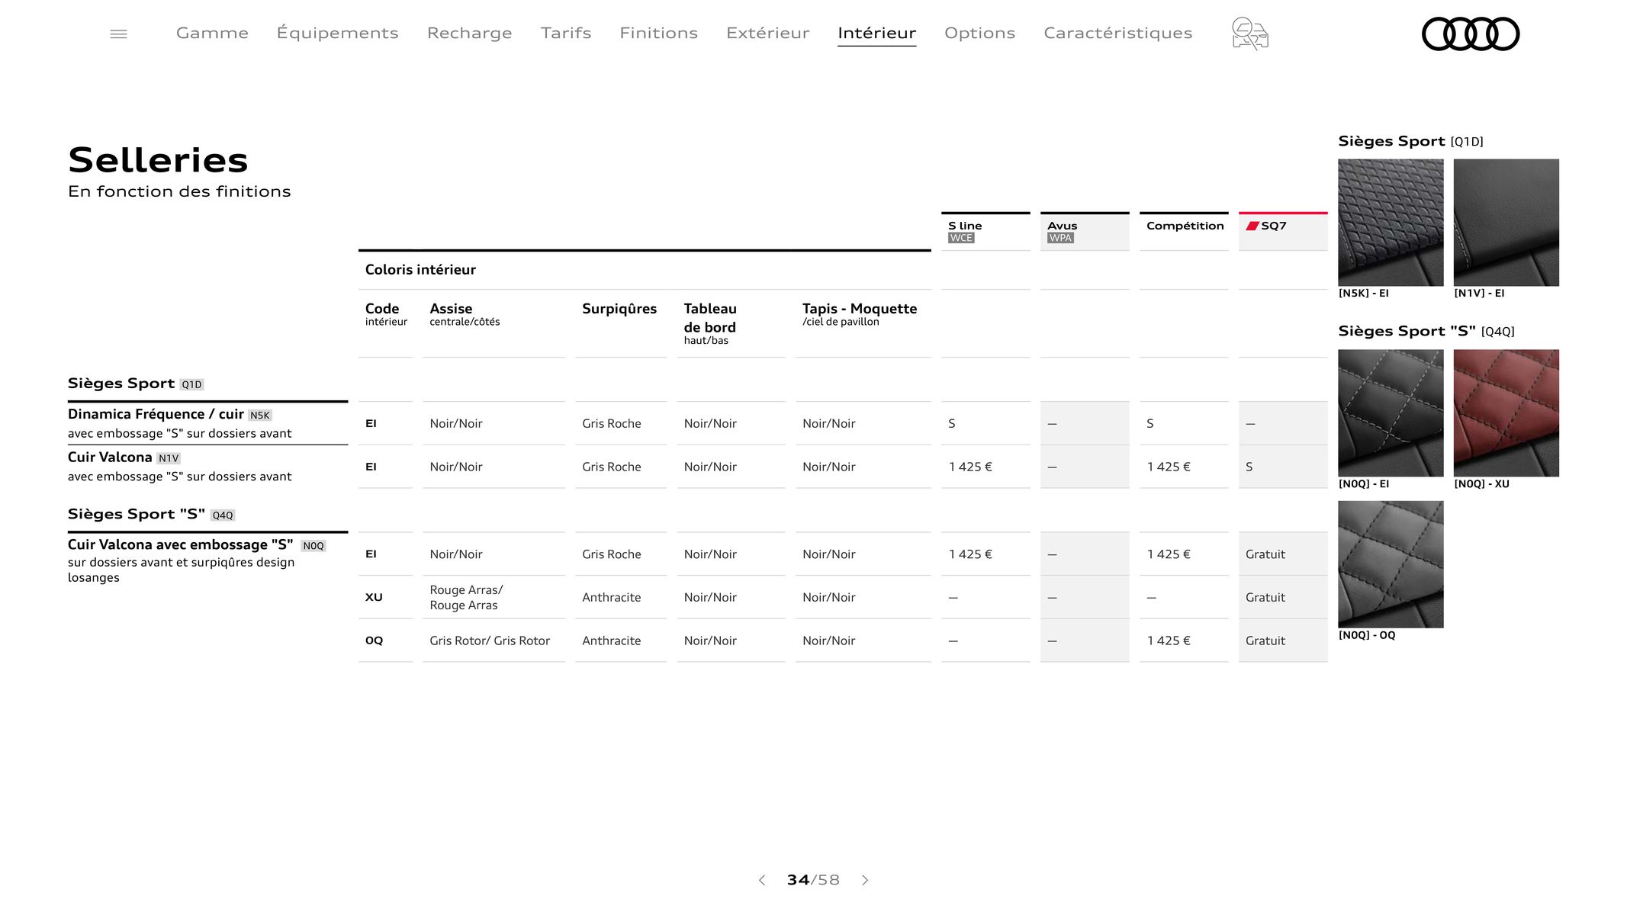Click Anthracite stitching in XU row
This screenshot has height=915, width=1627.
611,598
